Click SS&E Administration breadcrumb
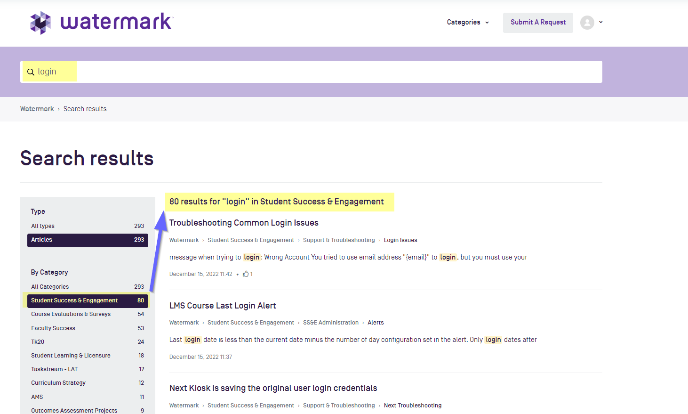Viewport: 688px width, 414px height. point(331,323)
